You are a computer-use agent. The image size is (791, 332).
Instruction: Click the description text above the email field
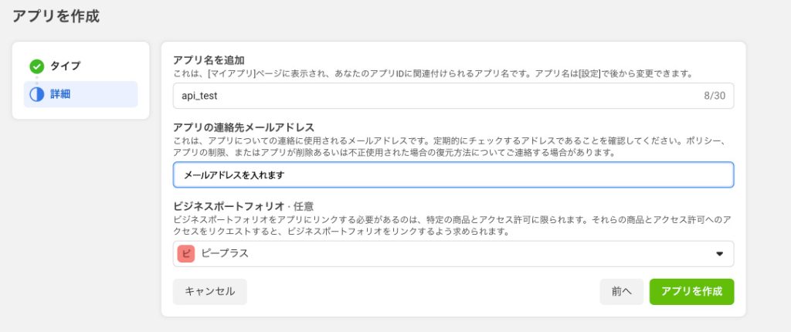pyautogui.click(x=453, y=146)
